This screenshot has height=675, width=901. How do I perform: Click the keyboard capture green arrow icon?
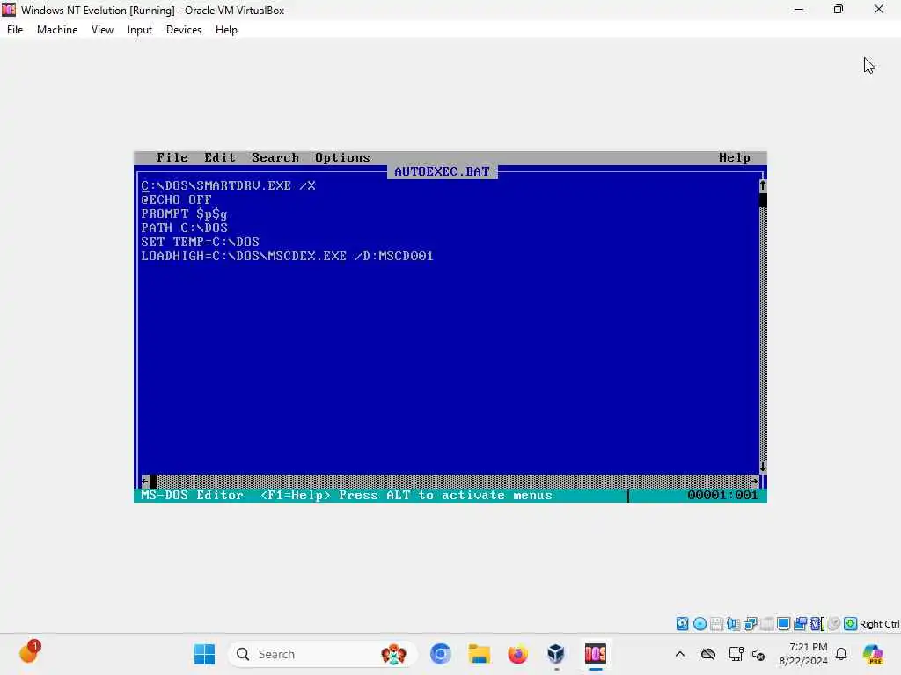coord(851,624)
